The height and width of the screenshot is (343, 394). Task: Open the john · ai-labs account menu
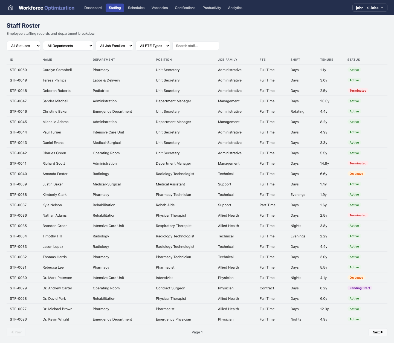pos(370,8)
